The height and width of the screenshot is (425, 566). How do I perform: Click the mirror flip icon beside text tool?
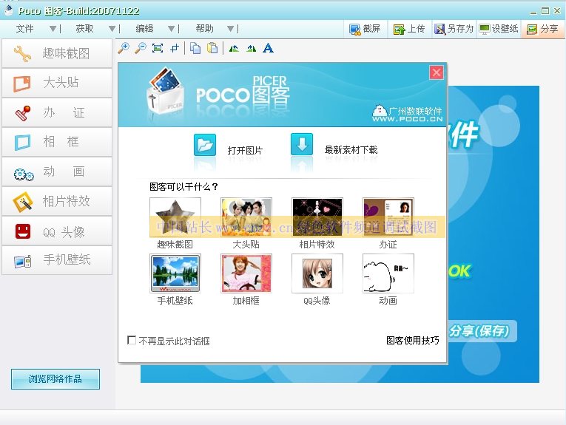tap(252, 48)
